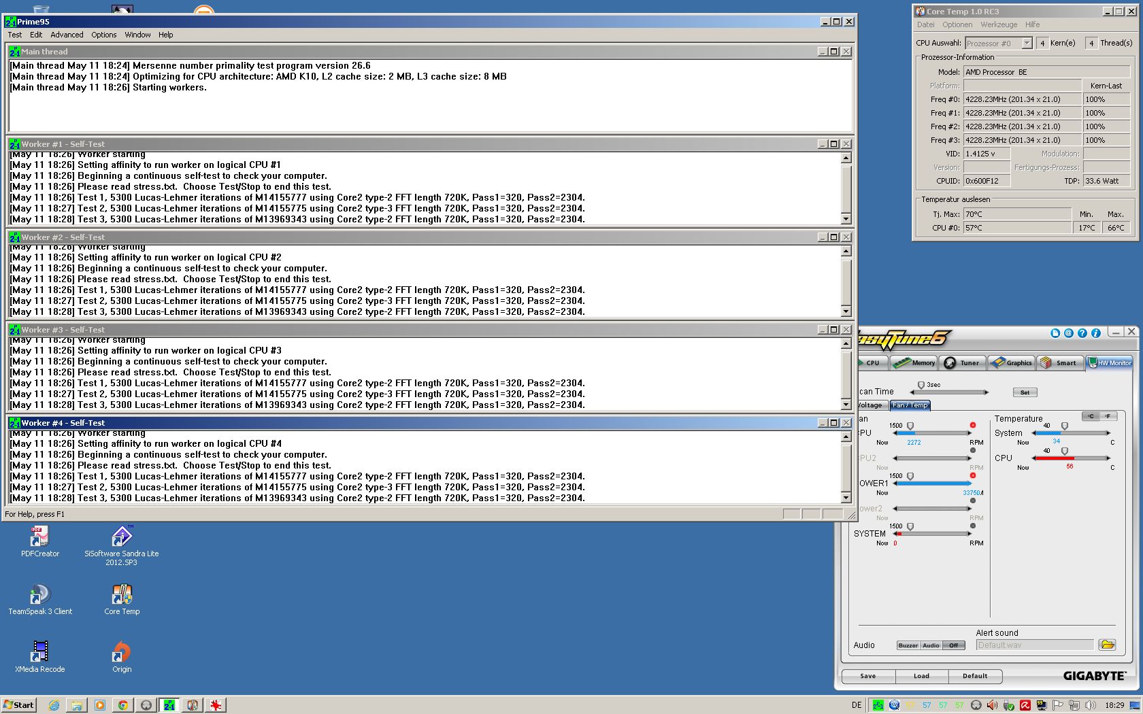The width and height of the screenshot is (1143, 714).
Task: Select Core Temp taskbar button
Action: (193, 705)
